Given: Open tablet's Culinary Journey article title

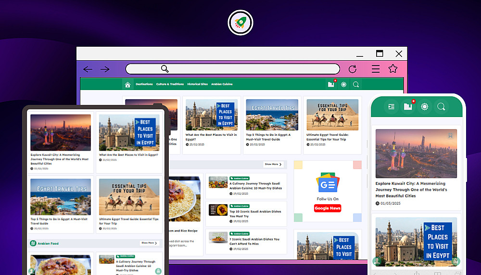Looking at the screenshot, I should 136,266.
